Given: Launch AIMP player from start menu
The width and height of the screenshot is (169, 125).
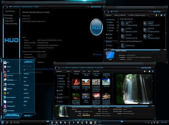Looking at the screenshot, I should [6, 93].
